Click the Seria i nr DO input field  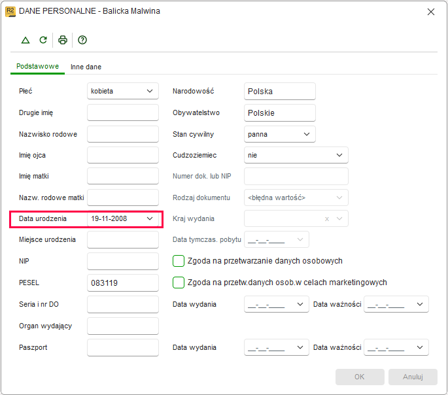[x=123, y=305]
